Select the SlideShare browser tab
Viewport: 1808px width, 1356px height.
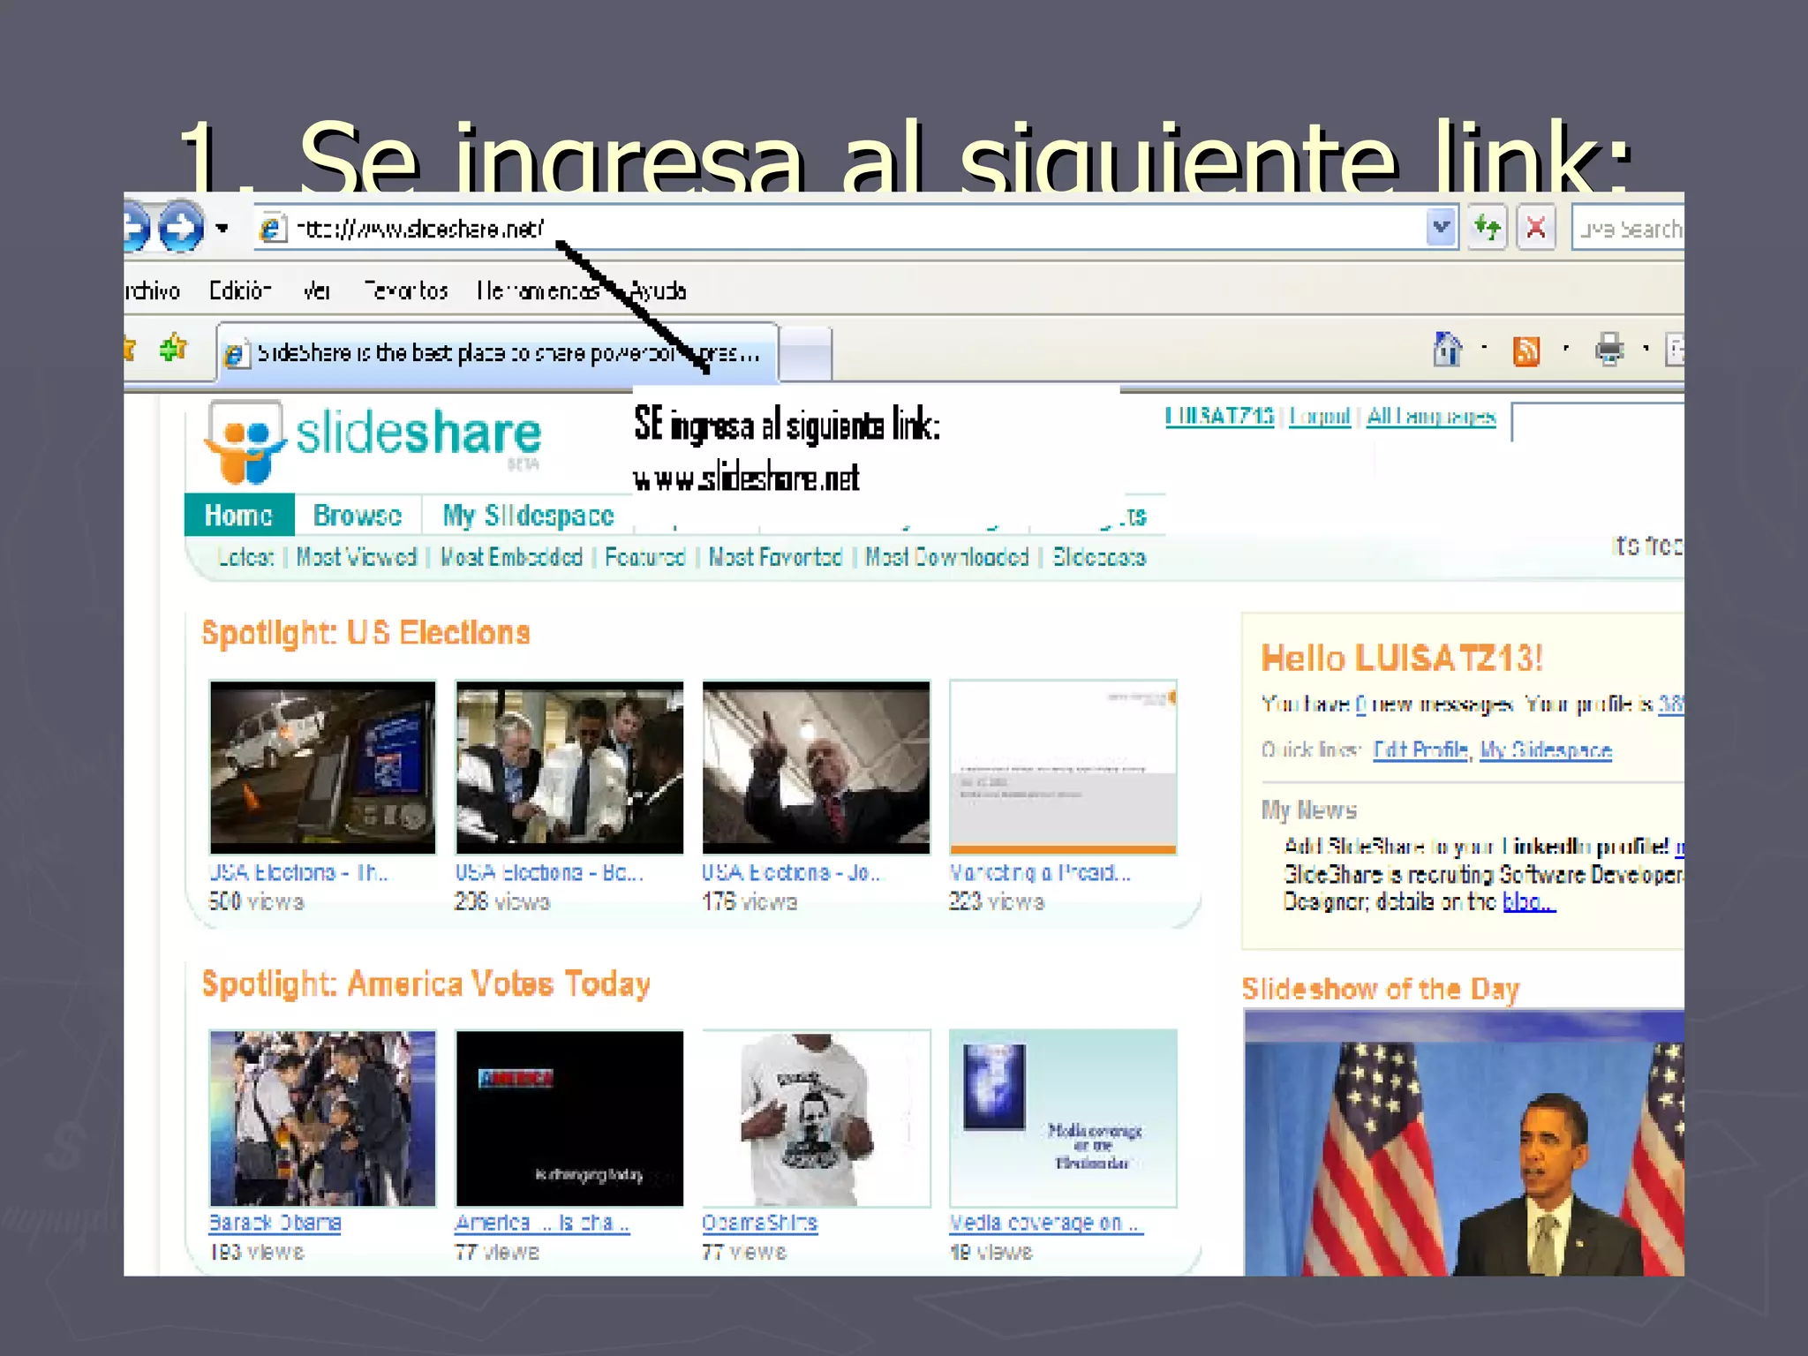pyautogui.click(x=497, y=353)
